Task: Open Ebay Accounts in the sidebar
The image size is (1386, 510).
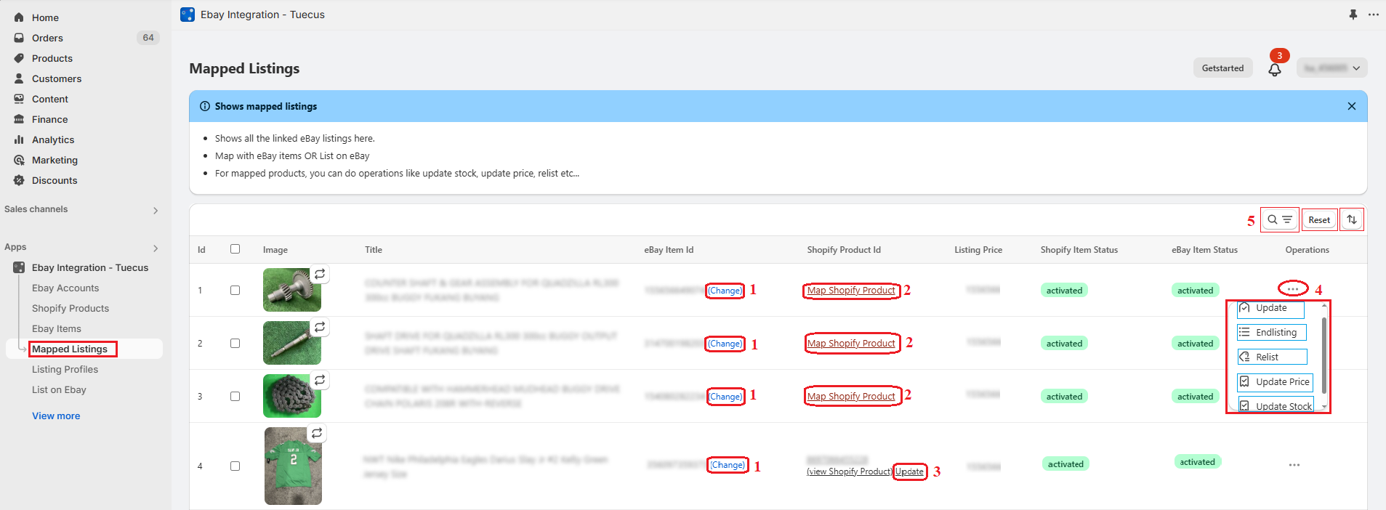Action: (x=65, y=288)
